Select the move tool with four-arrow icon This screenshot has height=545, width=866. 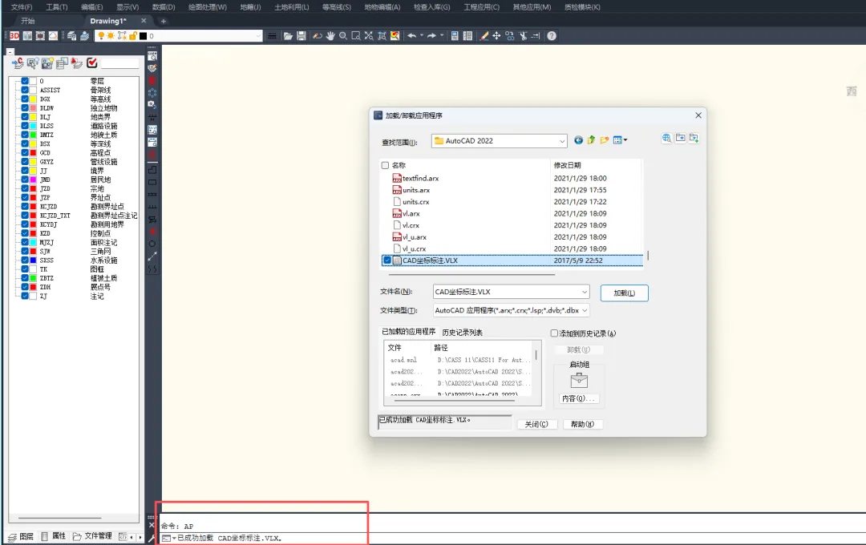(496, 36)
